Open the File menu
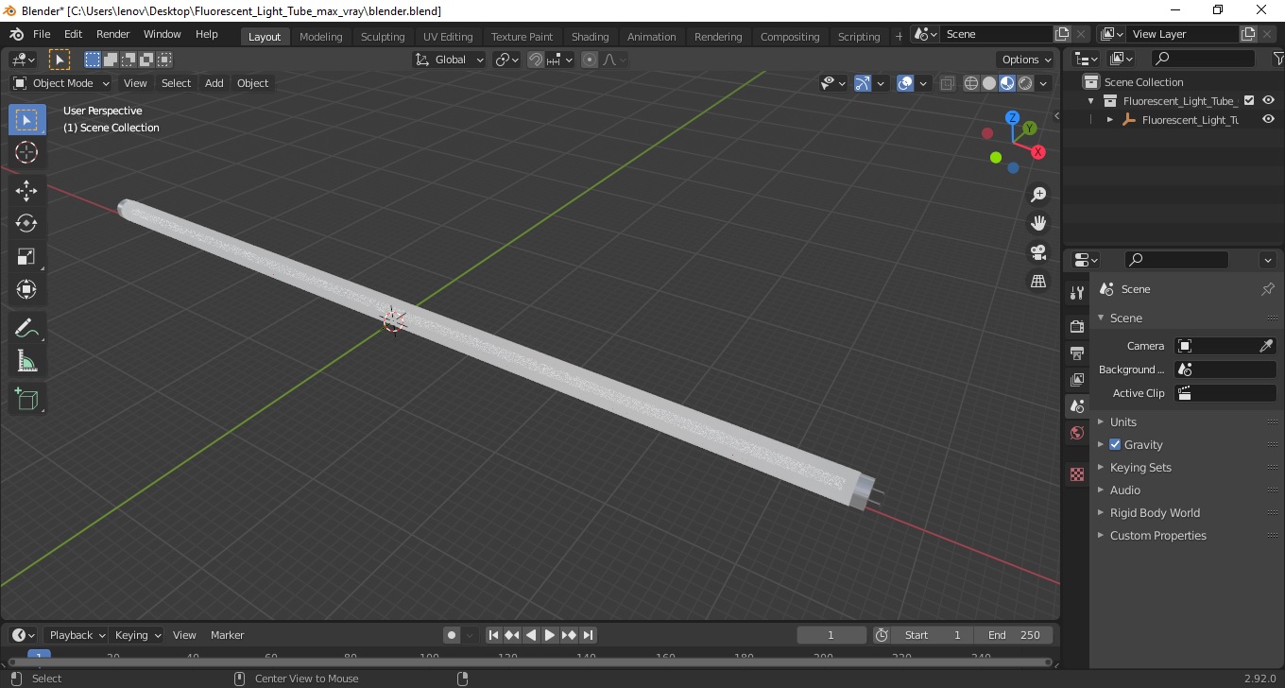Screen dimensions: 1285x688 click(42, 34)
